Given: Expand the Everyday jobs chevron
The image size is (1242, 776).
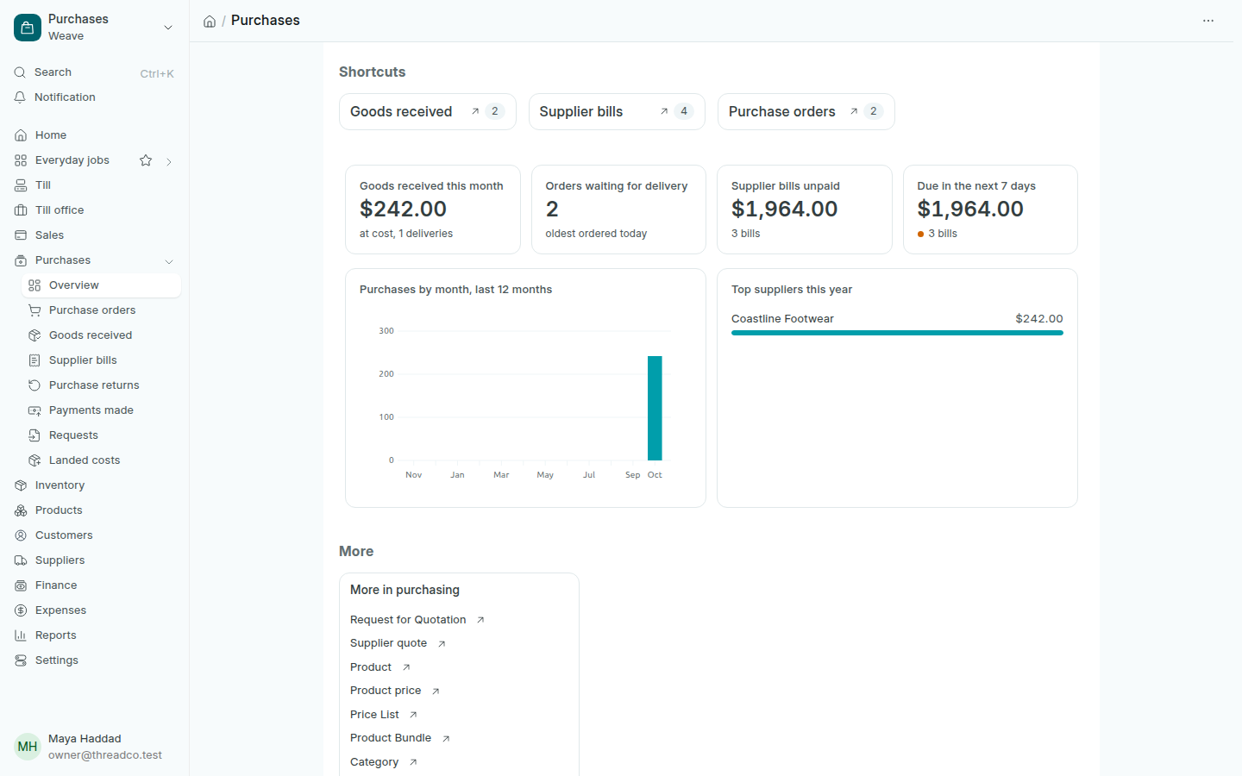Looking at the screenshot, I should pos(169,161).
